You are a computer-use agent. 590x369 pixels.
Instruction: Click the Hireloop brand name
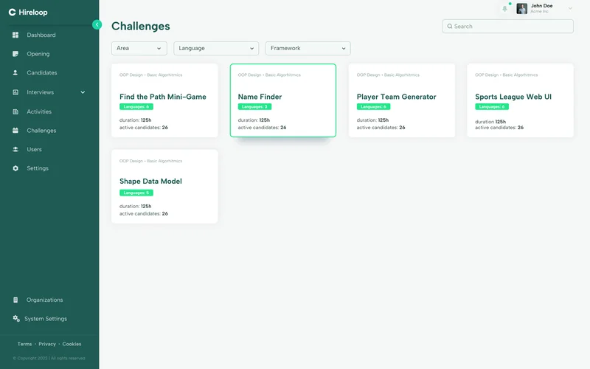33,13
